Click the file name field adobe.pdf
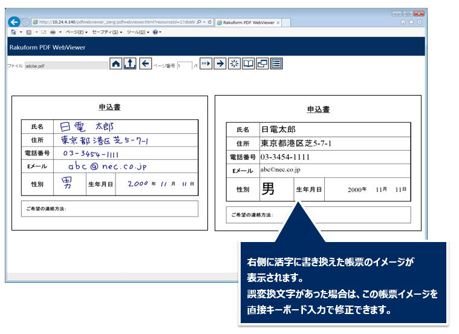Screen dimensions: 459x334 pos(49,65)
